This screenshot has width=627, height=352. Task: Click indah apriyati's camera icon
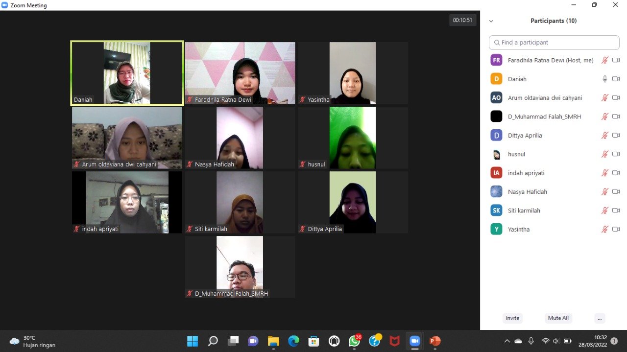(x=616, y=173)
